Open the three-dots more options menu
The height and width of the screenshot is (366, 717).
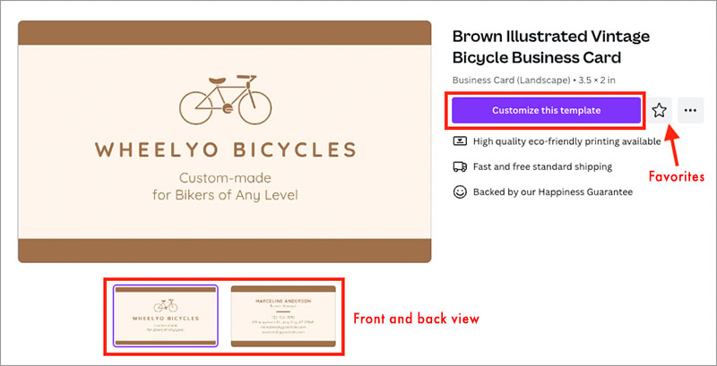690,110
